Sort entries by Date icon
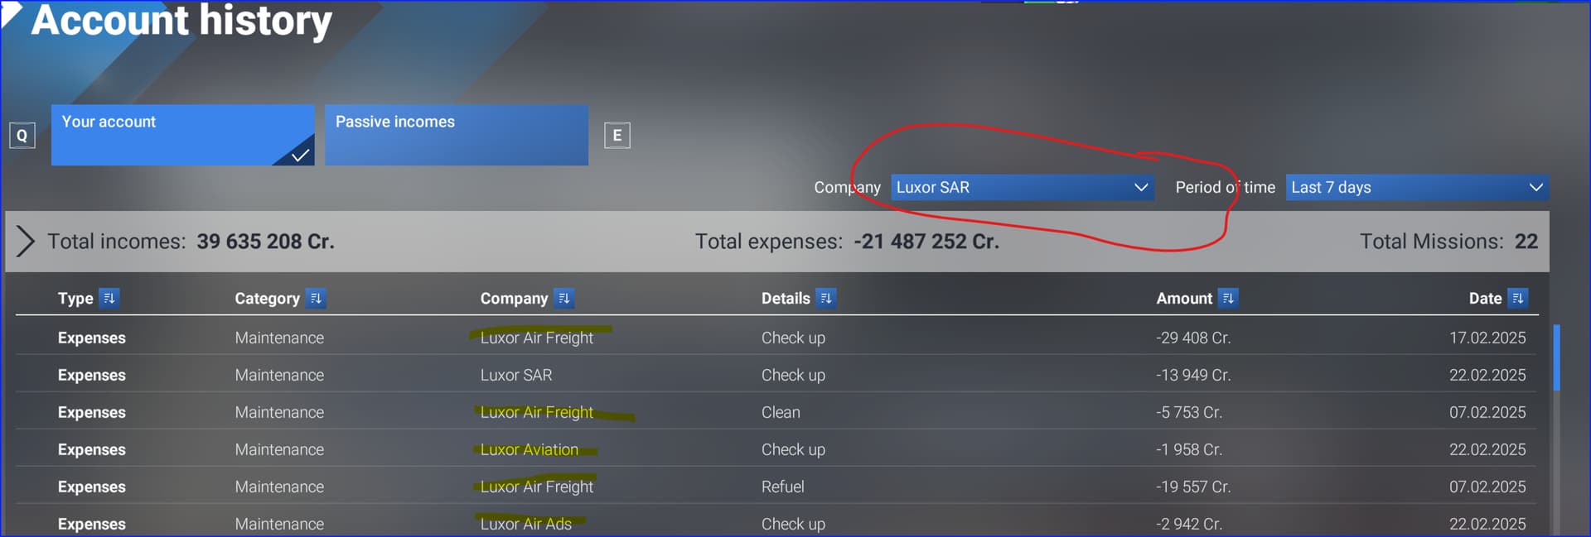Screen dimensions: 1591x537 pos(1518,298)
